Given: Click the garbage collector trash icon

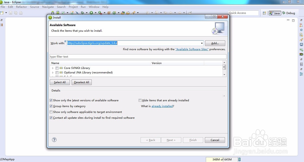Looking at the screenshot, I should 240,159.
